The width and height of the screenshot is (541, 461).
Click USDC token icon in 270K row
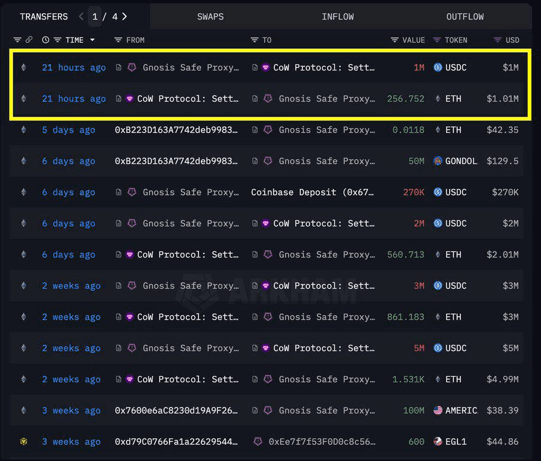[438, 192]
